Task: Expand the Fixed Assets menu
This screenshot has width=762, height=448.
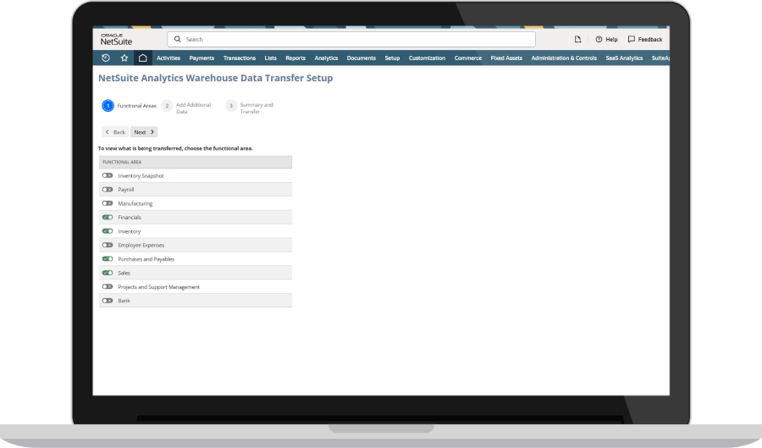Action: [506, 58]
